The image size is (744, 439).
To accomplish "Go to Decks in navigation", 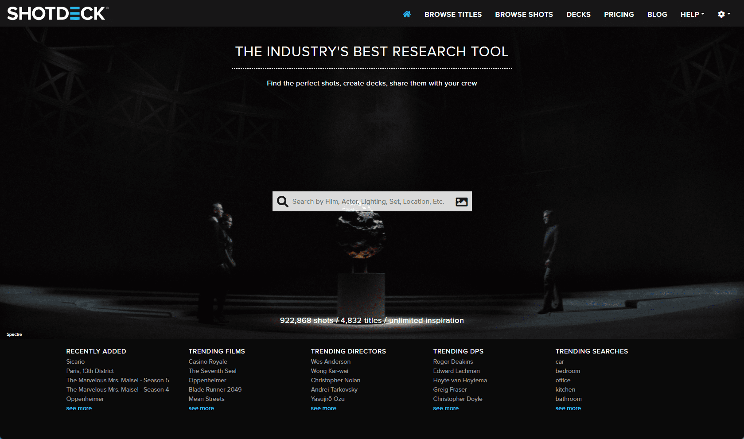I will [578, 14].
